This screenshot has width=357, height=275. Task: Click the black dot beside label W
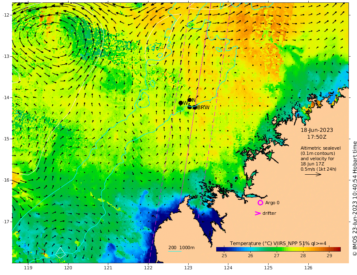tap(181, 103)
